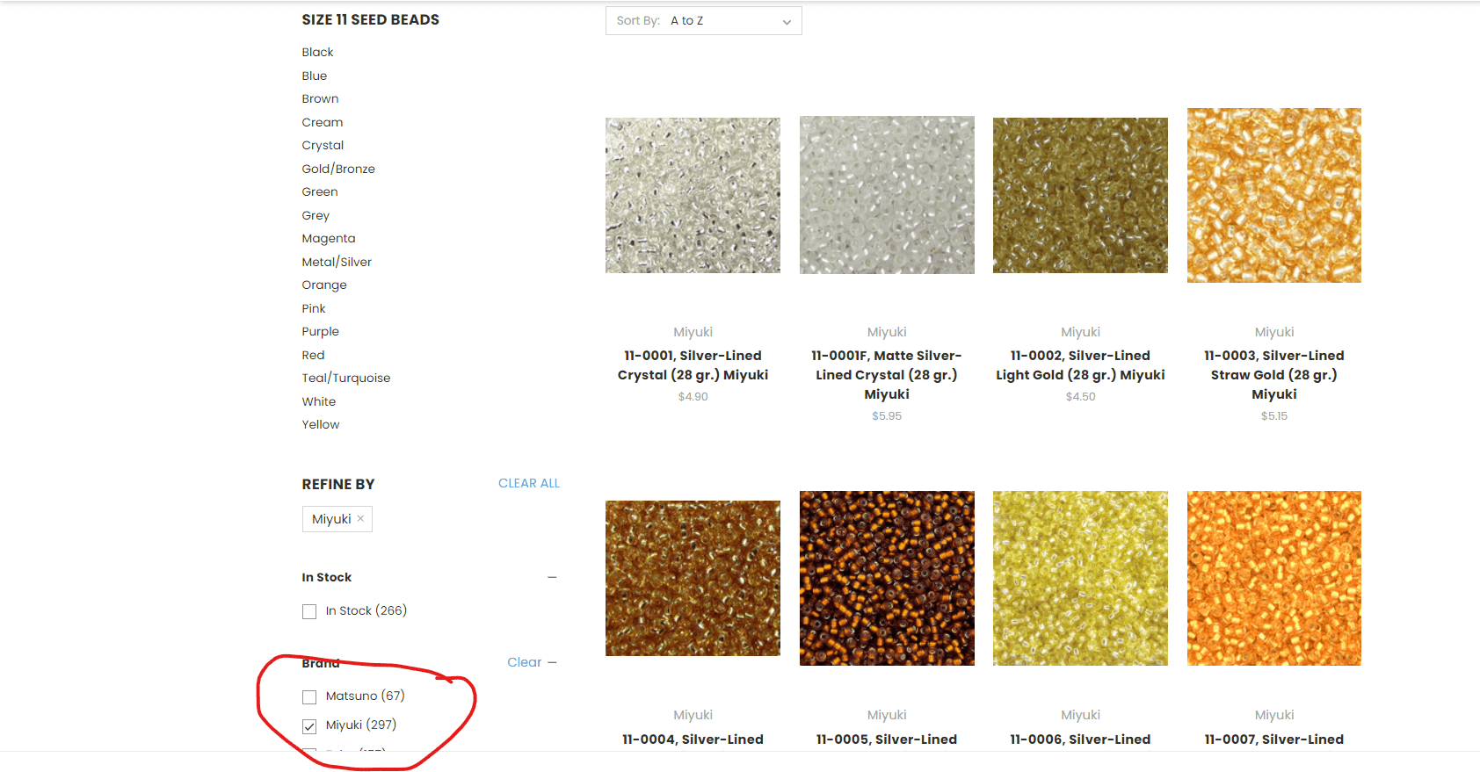This screenshot has height=772, width=1480.
Task: Select the Black color category
Action: [x=317, y=52]
